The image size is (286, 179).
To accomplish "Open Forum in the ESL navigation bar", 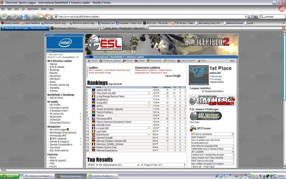I will tap(128, 61).
